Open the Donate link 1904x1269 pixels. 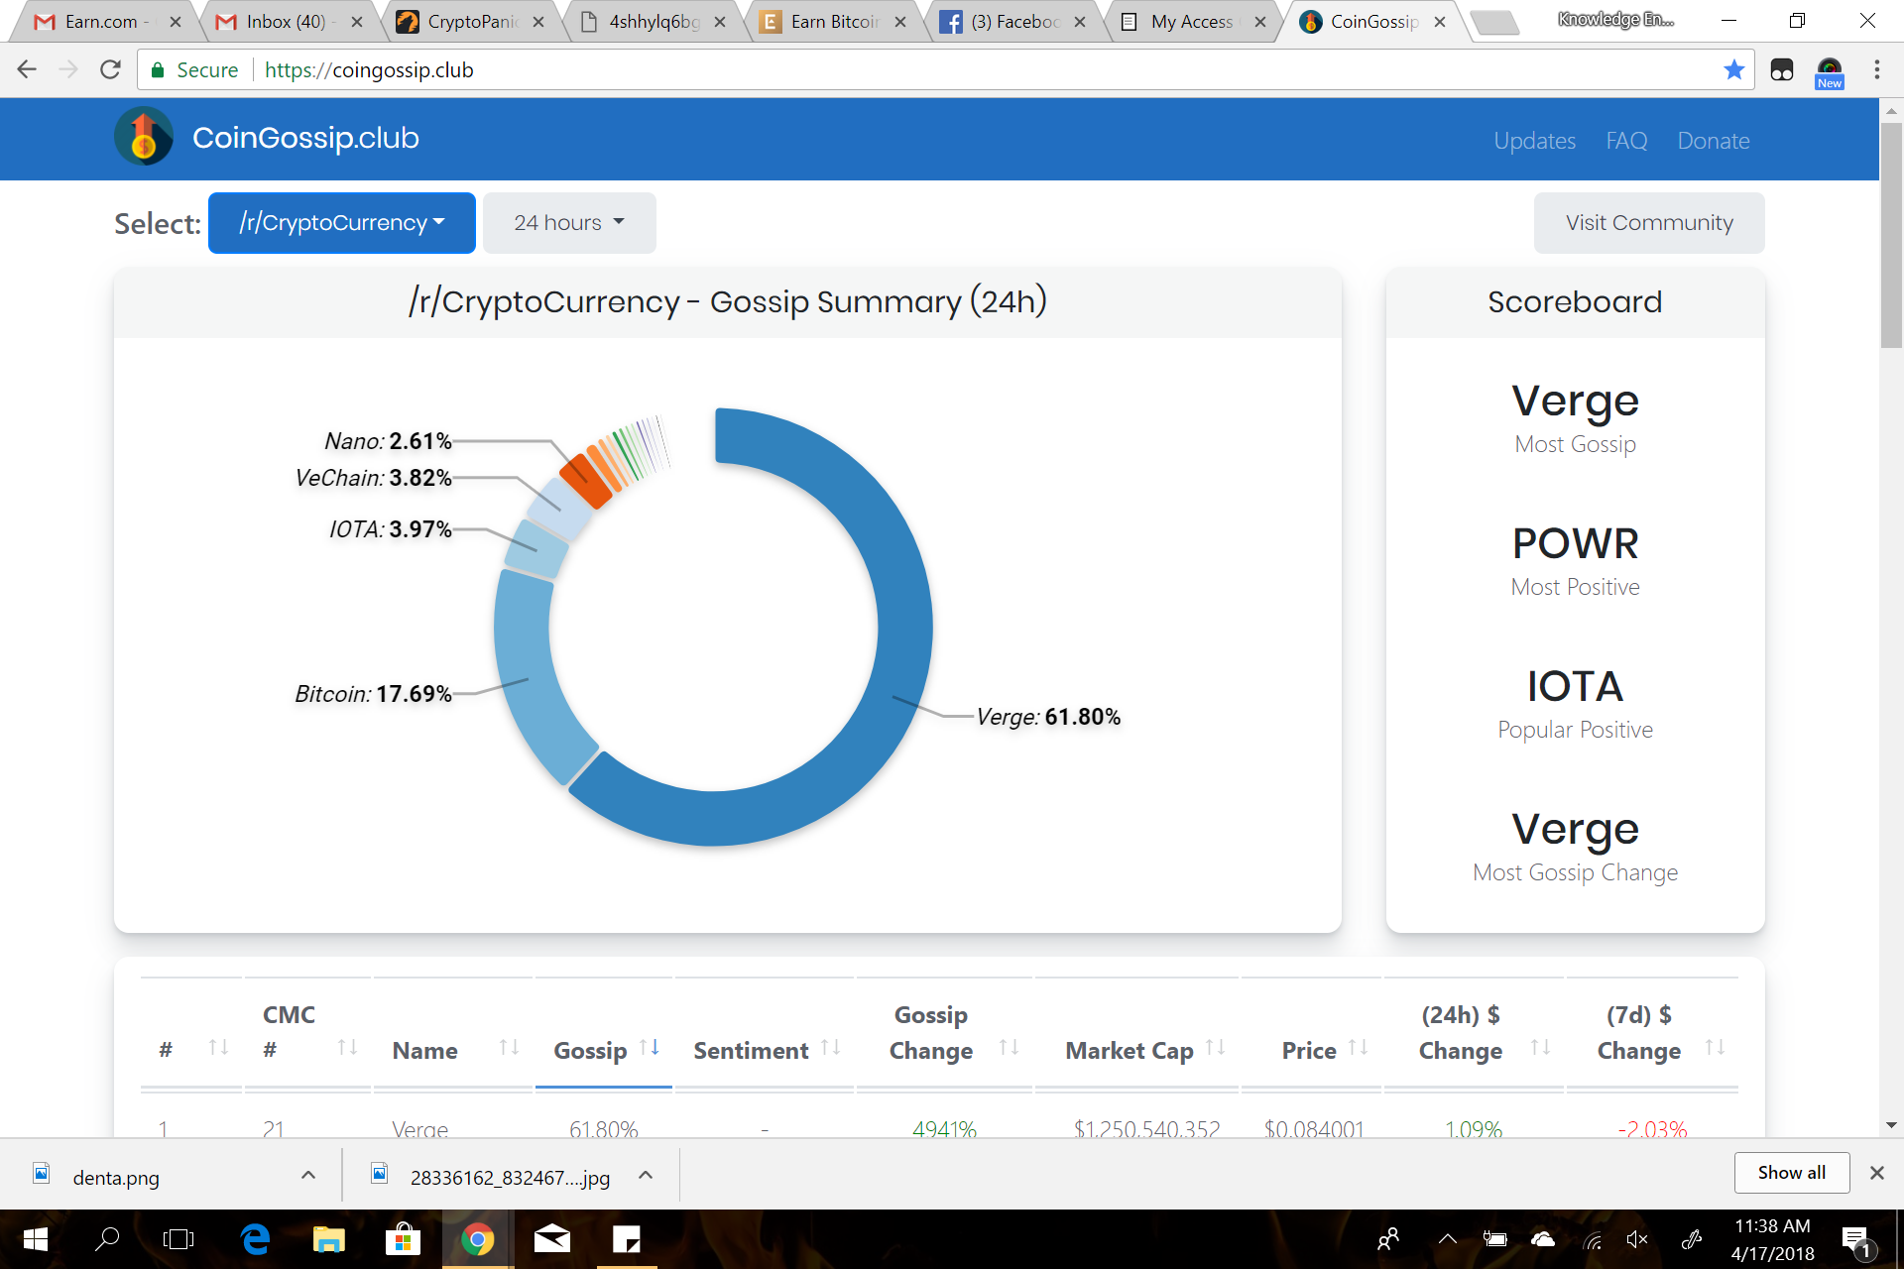coord(1713,141)
